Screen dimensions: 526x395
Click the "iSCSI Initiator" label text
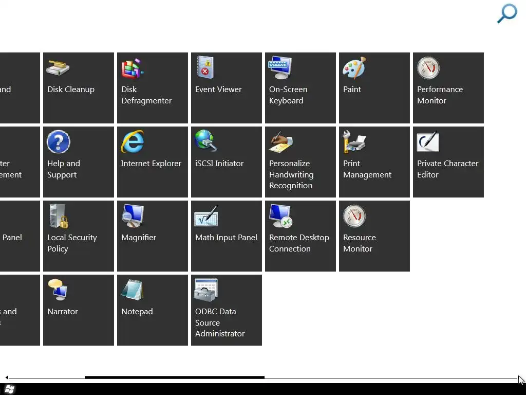click(x=219, y=164)
